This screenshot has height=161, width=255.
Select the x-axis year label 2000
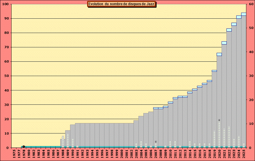click(x=121, y=154)
